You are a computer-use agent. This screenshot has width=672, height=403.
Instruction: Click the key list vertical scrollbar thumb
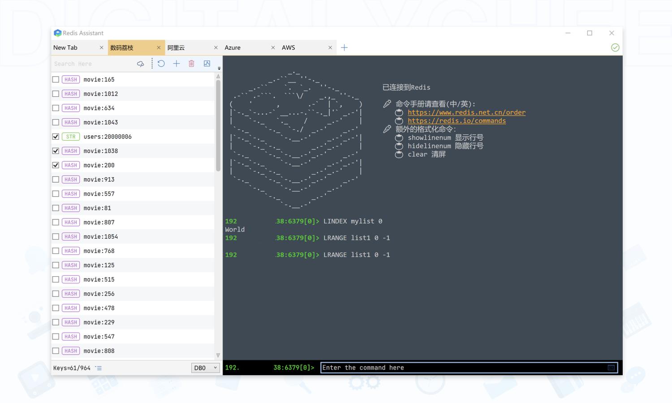point(218,125)
